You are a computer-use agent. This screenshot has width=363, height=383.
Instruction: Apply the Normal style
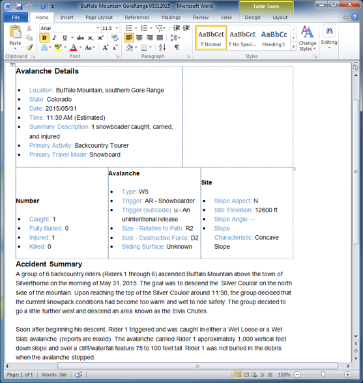tap(211, 38)
